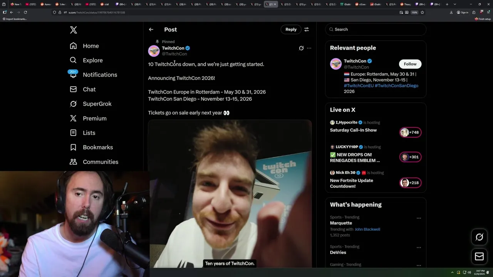The height and width of the screenshot is (277, 493).
Task: Open the floating Grok button
Action: coord(479,237)
